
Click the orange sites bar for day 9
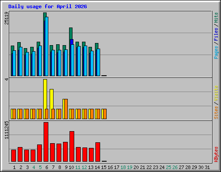point(66,109)
